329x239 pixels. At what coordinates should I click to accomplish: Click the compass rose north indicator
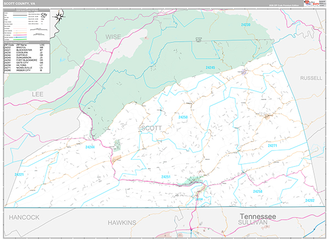click(x=59, y=16)
